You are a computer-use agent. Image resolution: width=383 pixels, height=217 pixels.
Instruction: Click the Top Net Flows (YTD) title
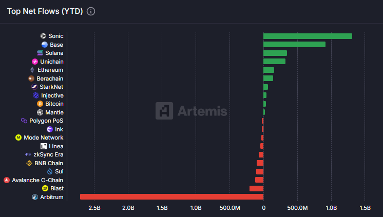tap(45, 11)
